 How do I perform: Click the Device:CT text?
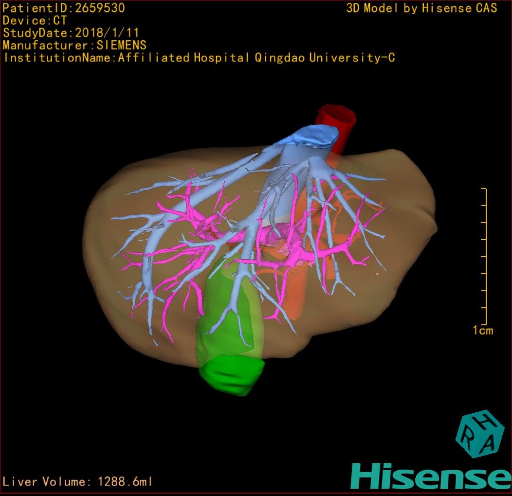point(35,20)
